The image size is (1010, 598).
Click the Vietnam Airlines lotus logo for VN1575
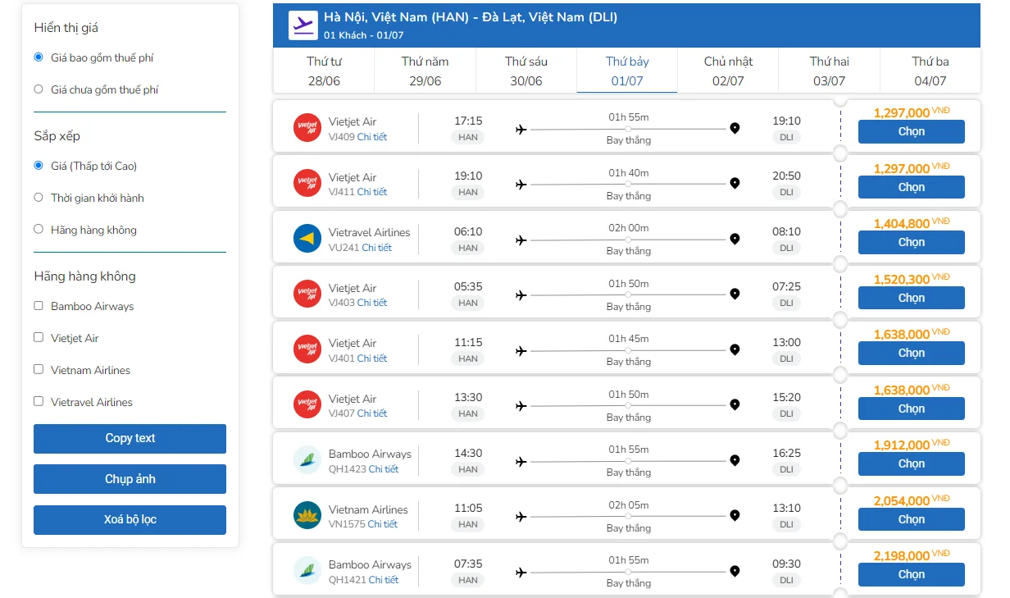(x=307, y=515)
